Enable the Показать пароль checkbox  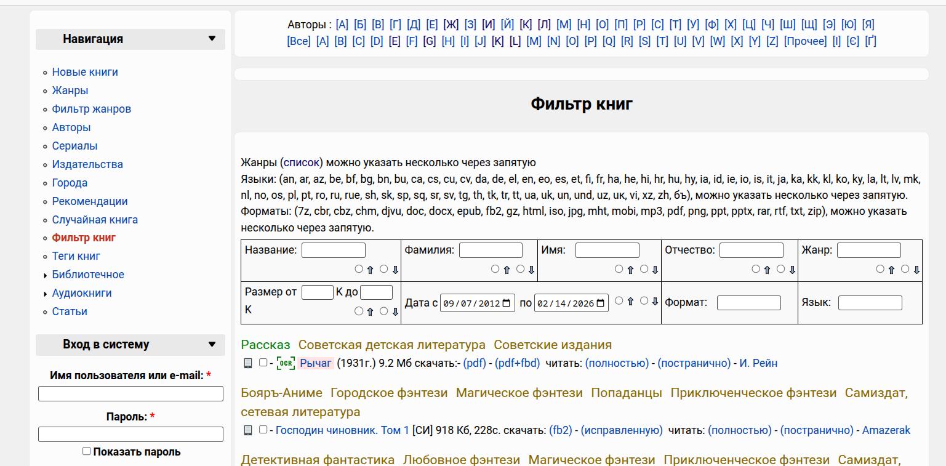click(87, 451)
